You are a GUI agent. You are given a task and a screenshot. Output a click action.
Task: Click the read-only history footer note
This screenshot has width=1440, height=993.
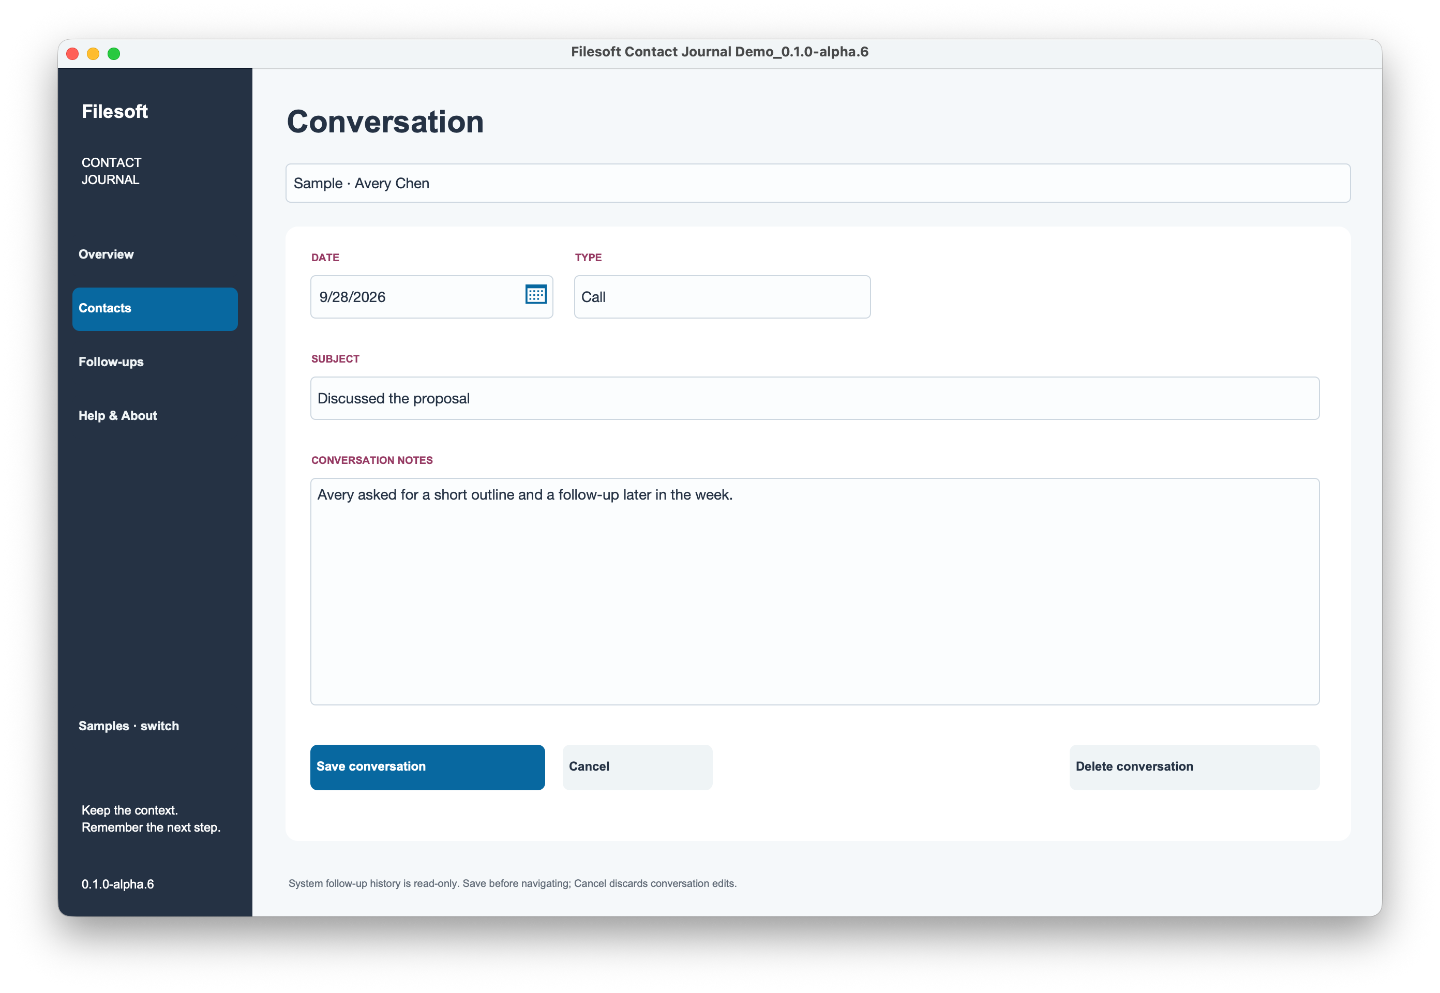click(512, 883)
